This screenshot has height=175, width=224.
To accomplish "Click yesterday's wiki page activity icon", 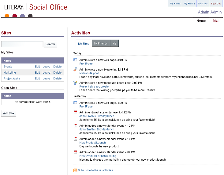I will click(75, 103).
